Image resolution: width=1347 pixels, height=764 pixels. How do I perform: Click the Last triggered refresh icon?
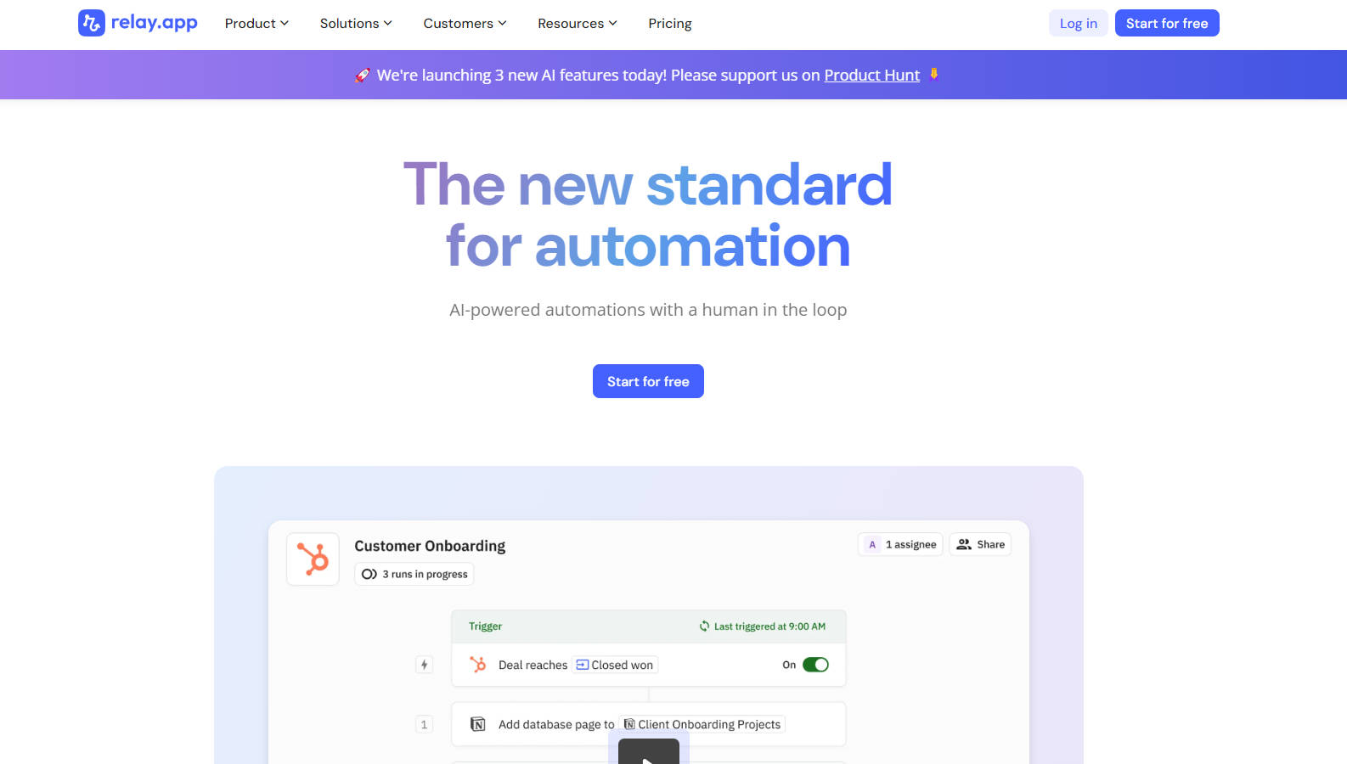(704, 626)
